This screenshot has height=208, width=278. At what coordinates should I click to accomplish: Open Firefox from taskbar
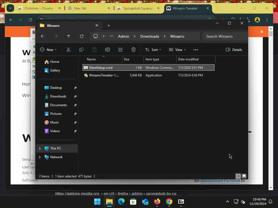point(157,201)
